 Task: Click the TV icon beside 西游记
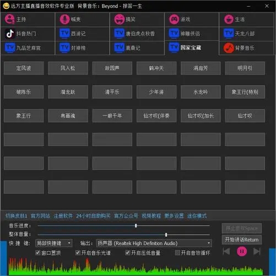click(64, 34)
